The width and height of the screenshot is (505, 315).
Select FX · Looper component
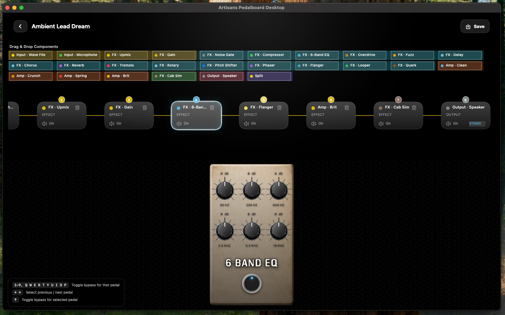(x=365, y=65)
